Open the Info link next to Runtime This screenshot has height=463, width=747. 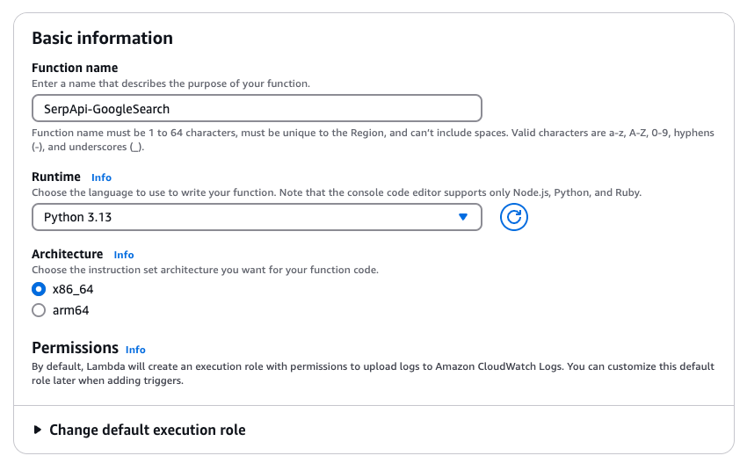click(101, 177)
